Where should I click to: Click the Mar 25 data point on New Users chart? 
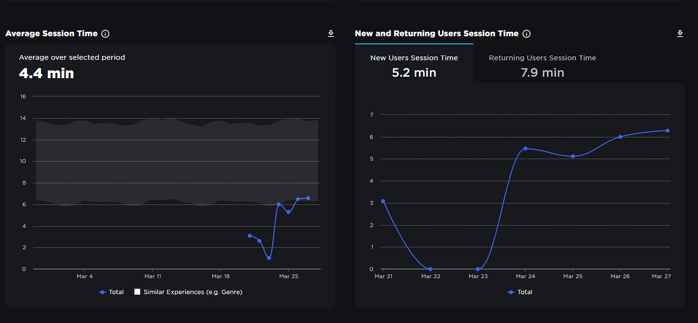573,156
